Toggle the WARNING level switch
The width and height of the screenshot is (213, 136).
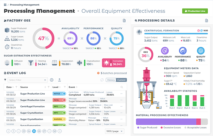59,119
